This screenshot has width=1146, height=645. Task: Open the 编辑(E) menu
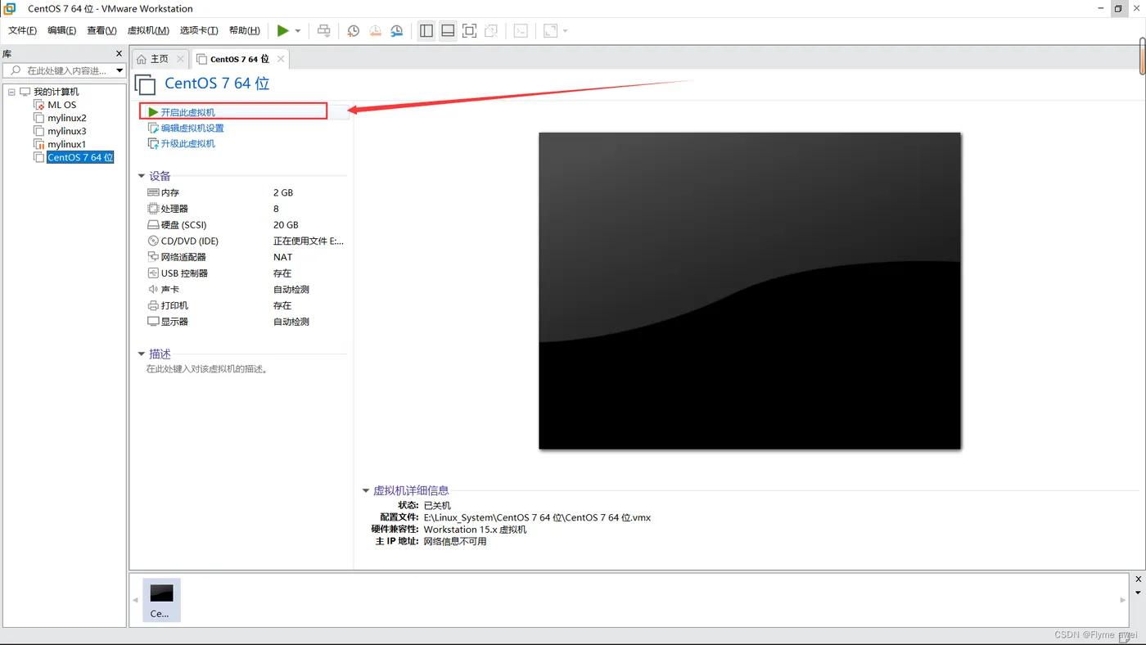coord(61,30)
